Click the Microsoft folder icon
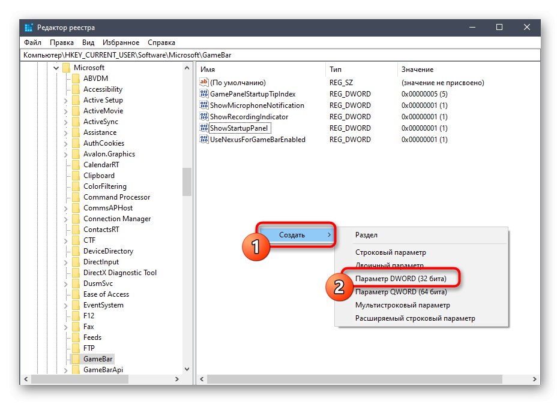The image size is (560, 404). coord(67,67)
